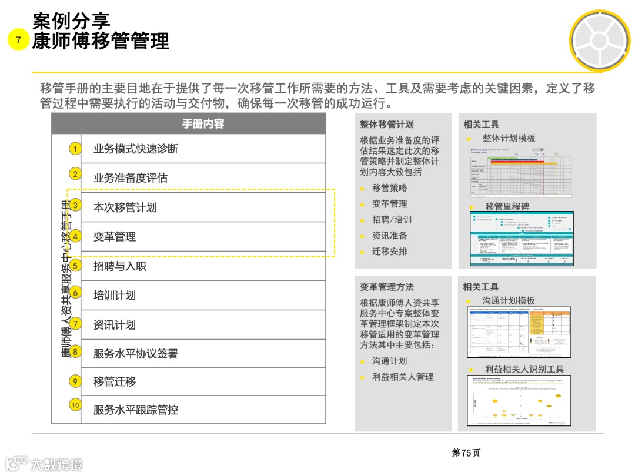Click number badge 7 beside 资讯计划

click(75, 324)
